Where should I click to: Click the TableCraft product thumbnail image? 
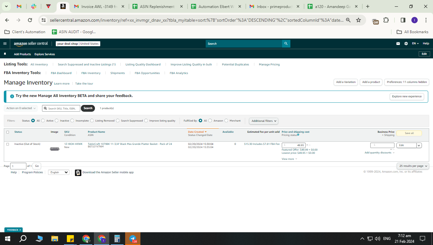point(55,149)
